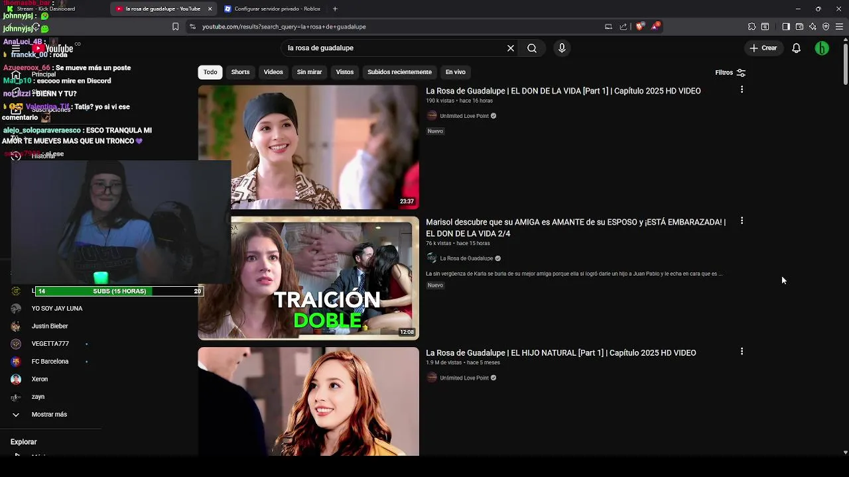
Task: Toggle the browser sidebar panel icon
Action: tap(786, 26)
